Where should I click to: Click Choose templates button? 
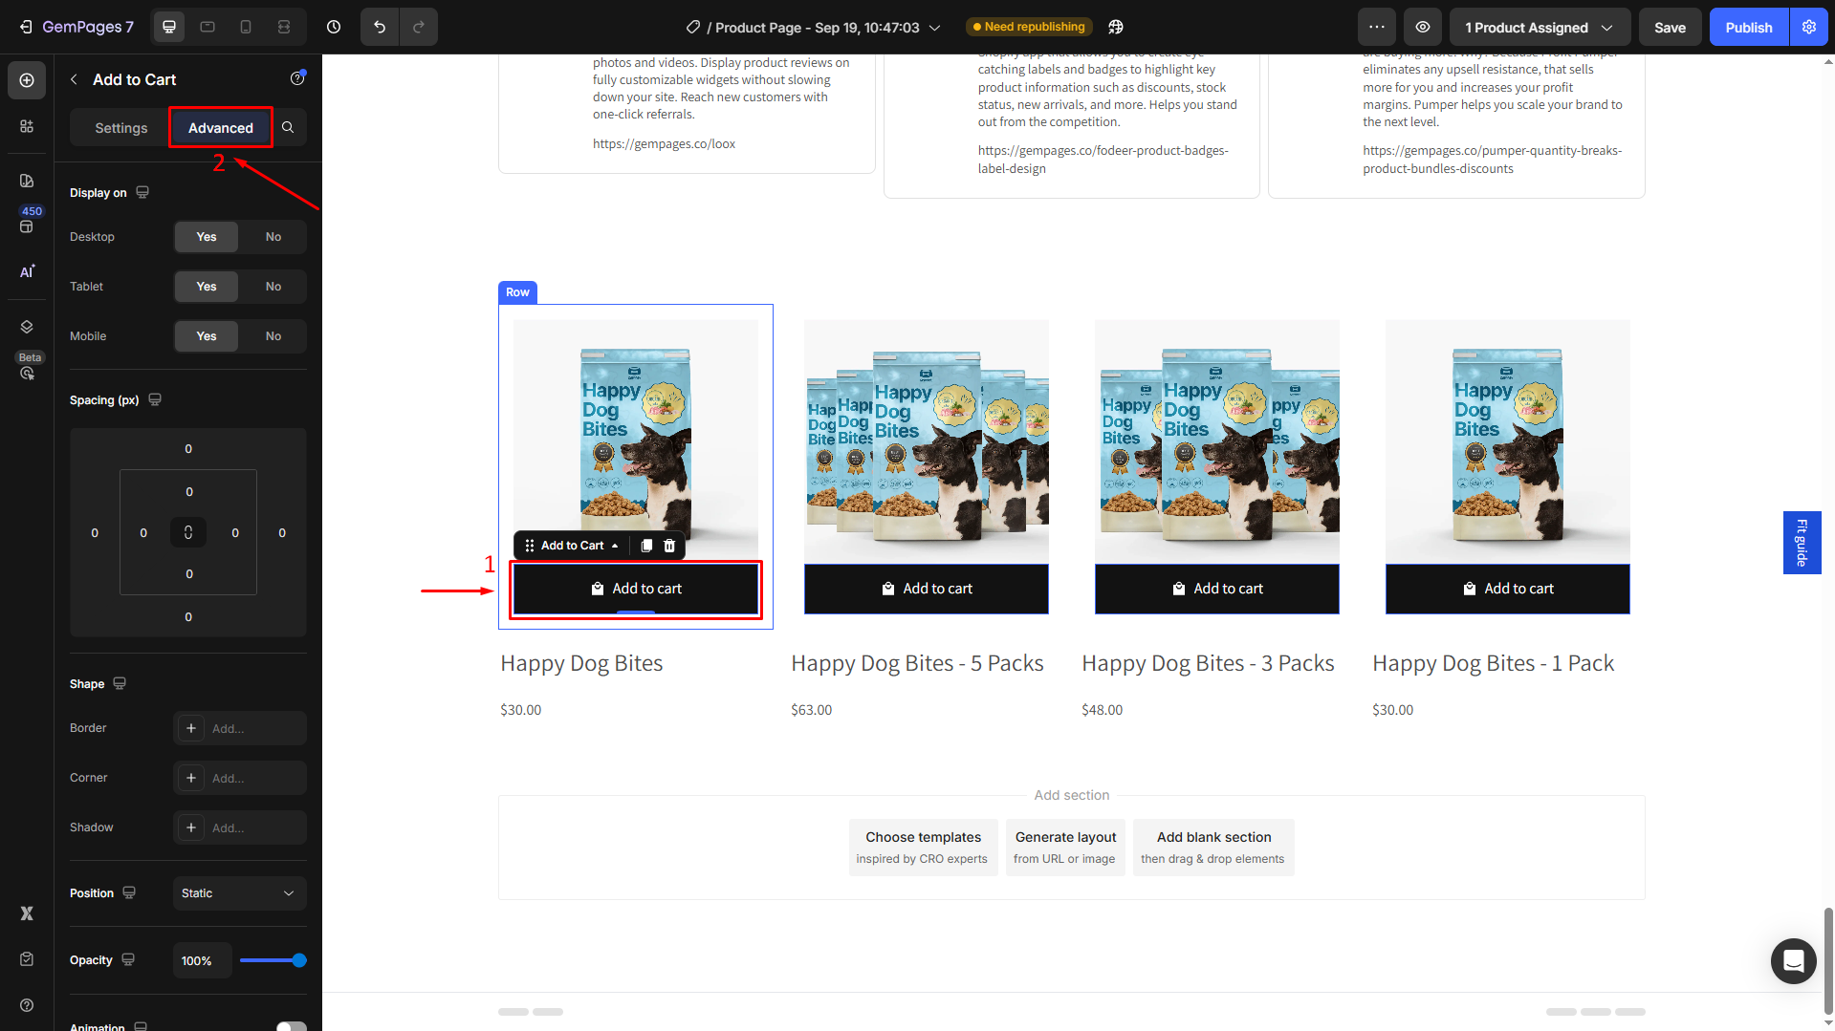click(923, 847)
